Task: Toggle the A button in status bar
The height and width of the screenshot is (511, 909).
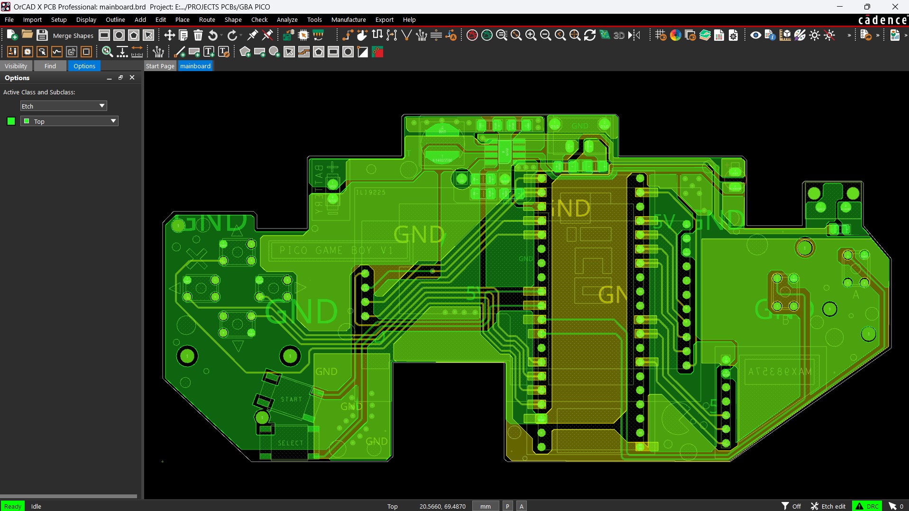Action: coord(522,506)
